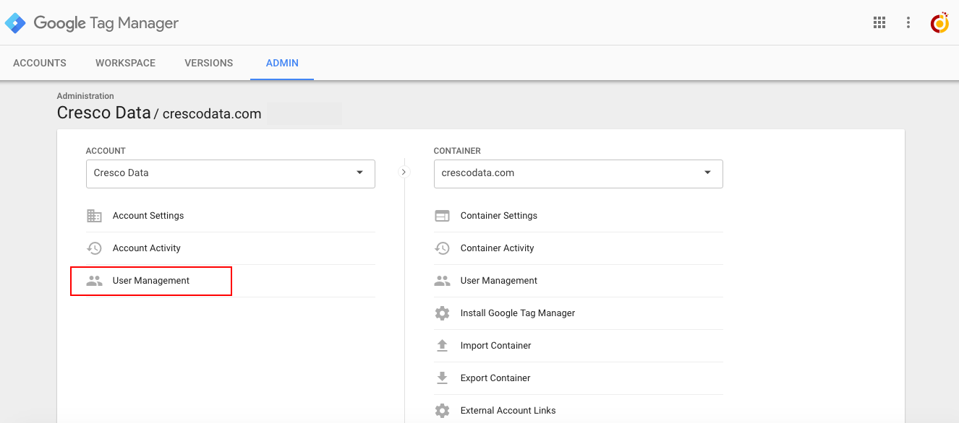
Task: Select the Admin tab
Action: point(282,63)
